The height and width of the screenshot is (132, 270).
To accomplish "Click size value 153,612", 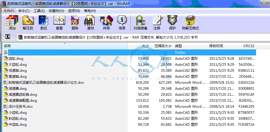I will (x=142, y=100).
